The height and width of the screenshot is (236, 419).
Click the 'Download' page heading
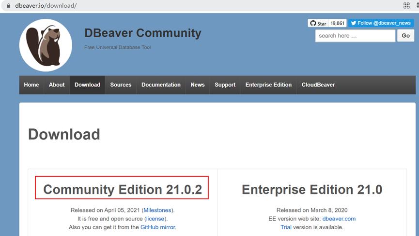pyautogui.click(x=64, y=134)
